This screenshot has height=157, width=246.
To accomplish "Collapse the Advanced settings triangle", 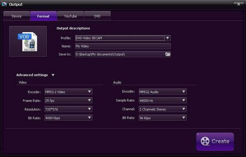I will coord(53,75).
